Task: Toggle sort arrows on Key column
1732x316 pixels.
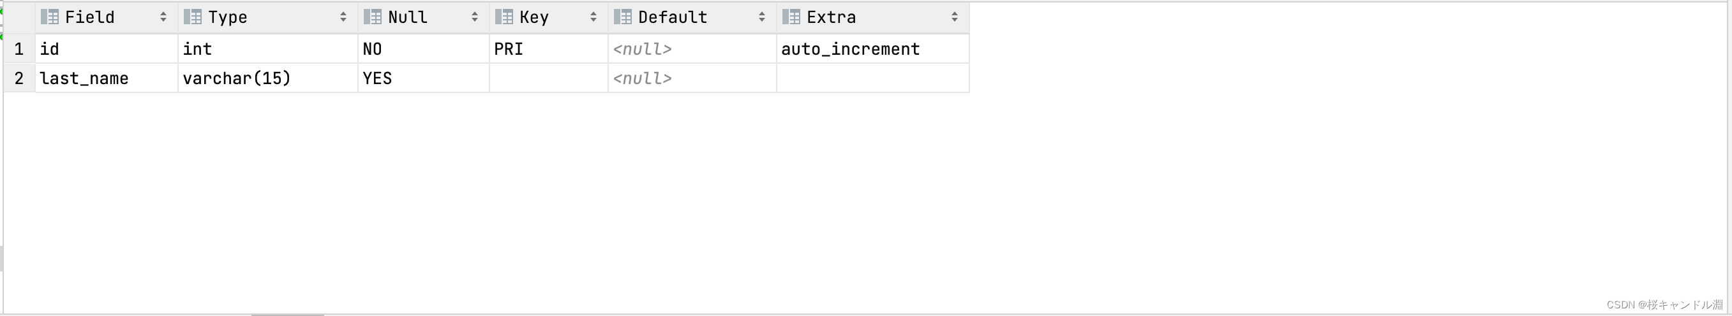Action: click(594, 17)
